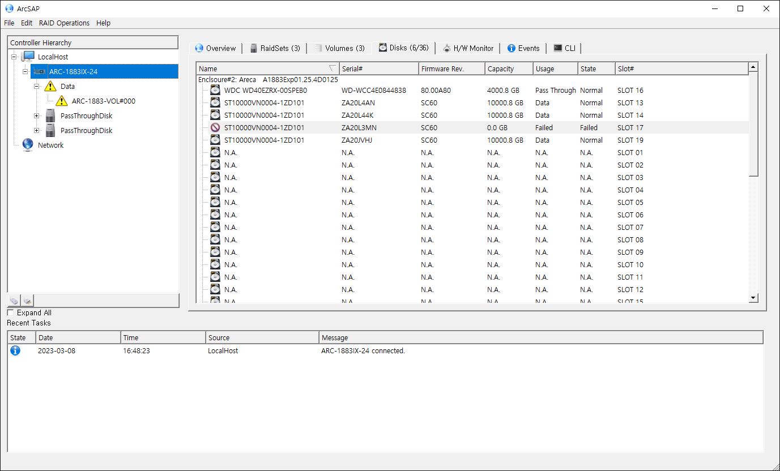Click the SLOT 17 cell
The height and width of the screenshot is (471, 780).
click(630, 127)
